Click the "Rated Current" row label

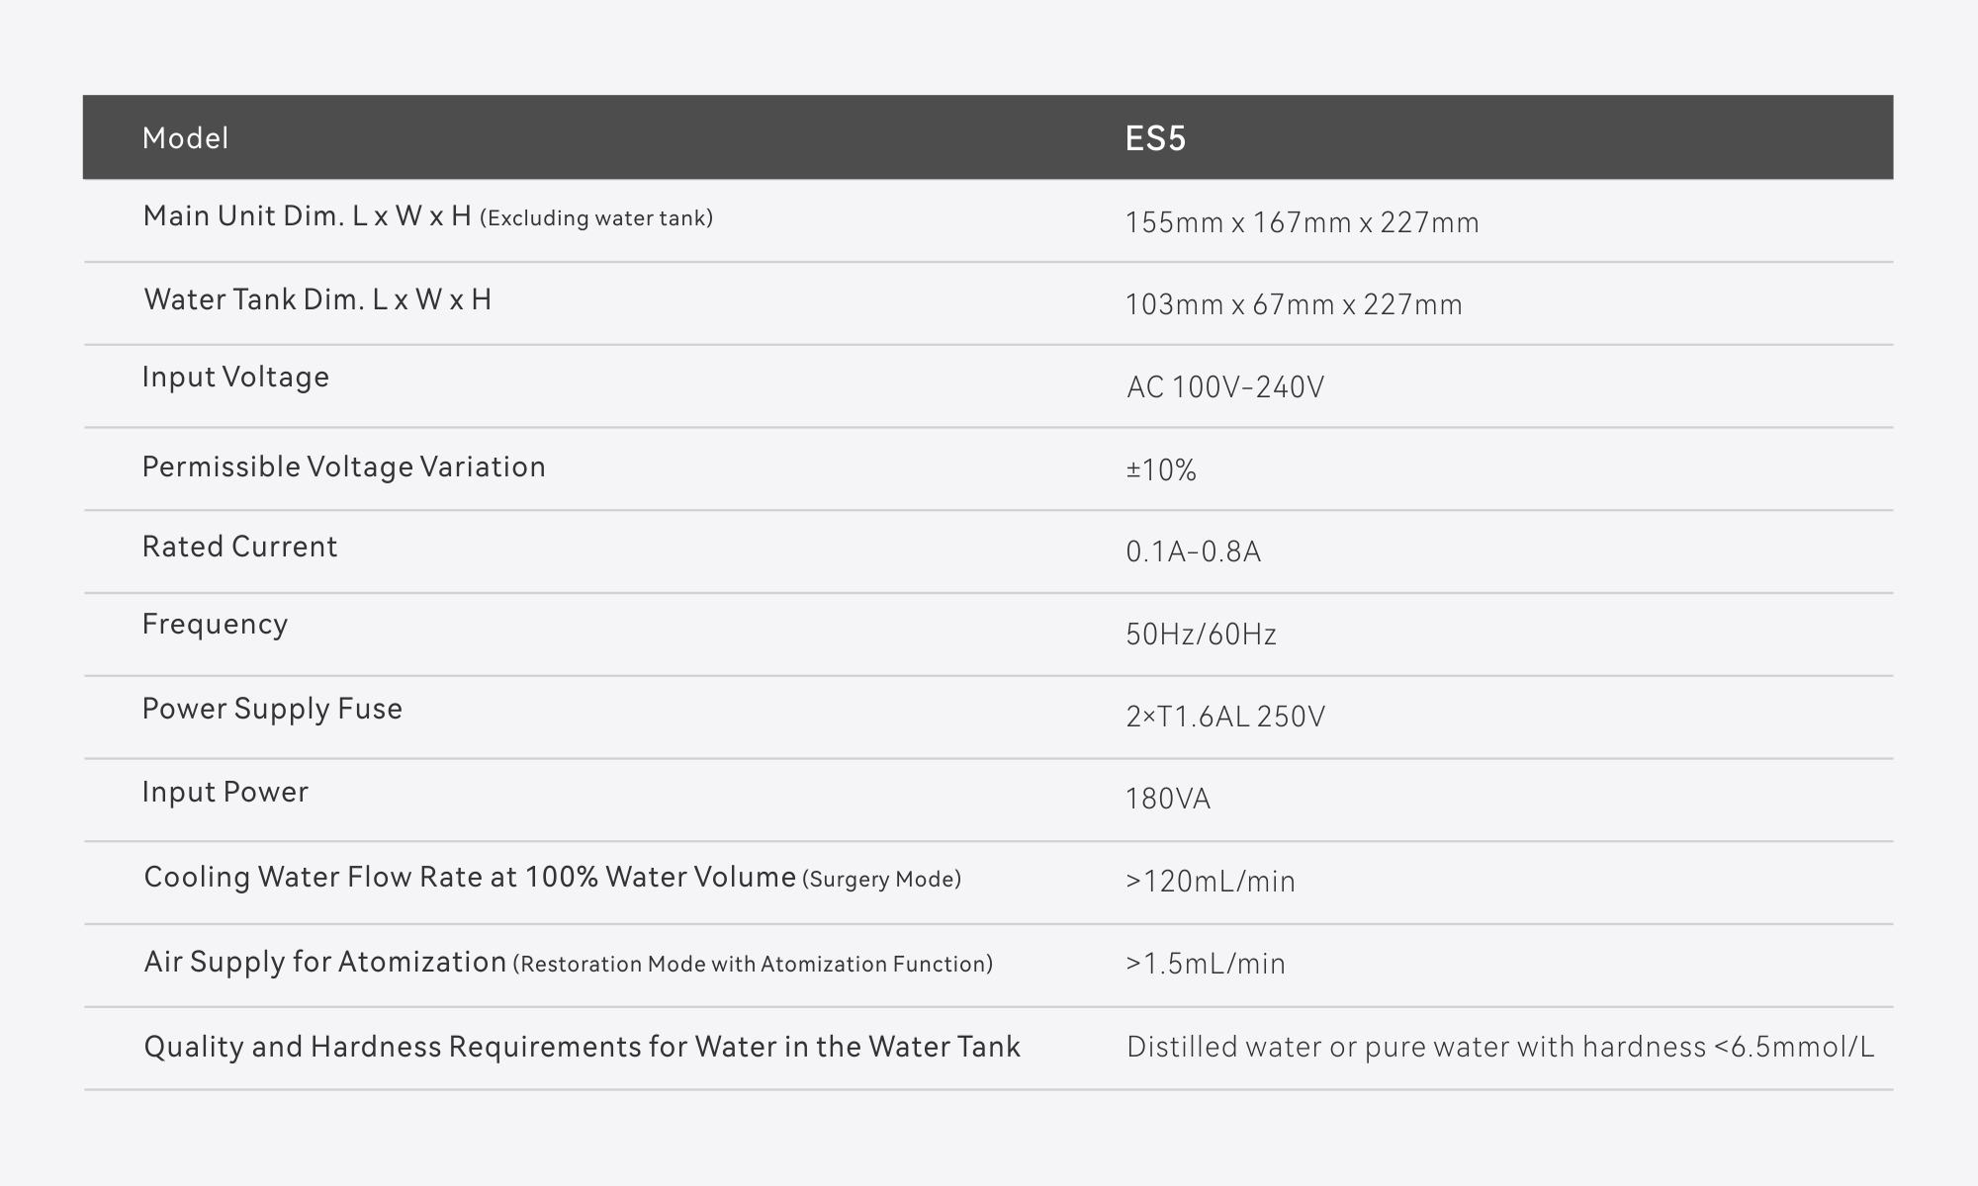tap(239, 547)
